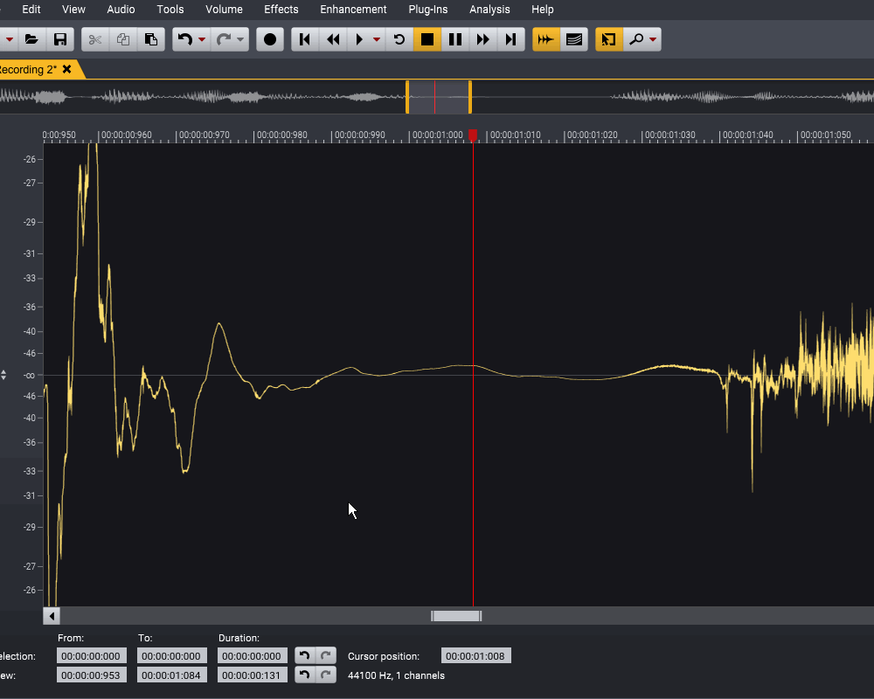The height and width of the screenshot is (699, 874).
Task: Open the Analysis menu
Action: click(489, 10)
